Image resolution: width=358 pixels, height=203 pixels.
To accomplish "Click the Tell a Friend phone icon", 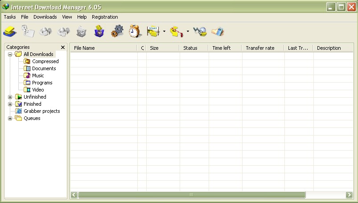I will [x=218, y=32].
